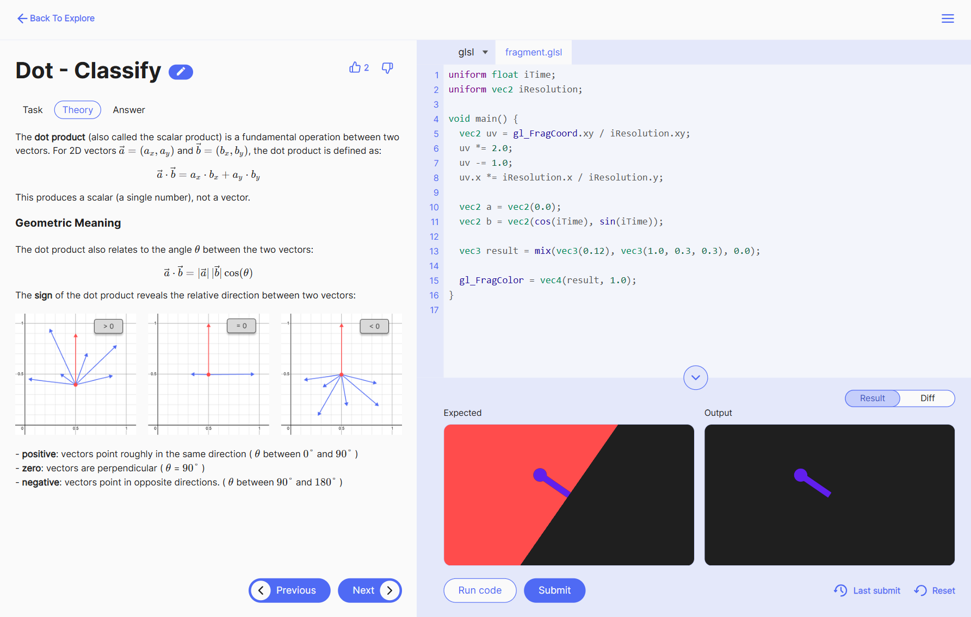Switch view to Result mode

(x=872, y=398)
